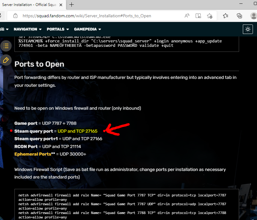Expand the NAVIGATION menu
This screenshot has height=220, width=257.
click(x=28, y=29)
